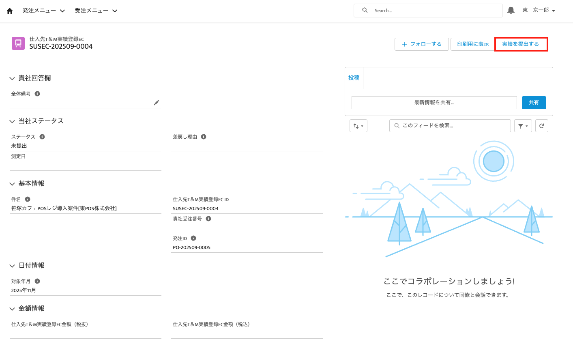Focus the global Search field

point(428,11)
